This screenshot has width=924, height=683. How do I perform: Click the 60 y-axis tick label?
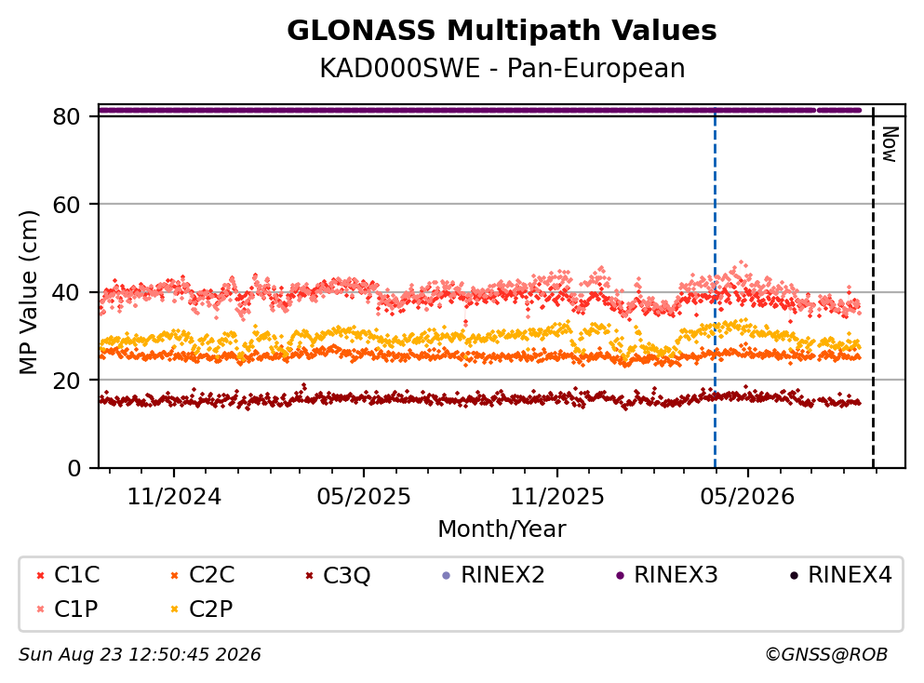tap(67, 205)
